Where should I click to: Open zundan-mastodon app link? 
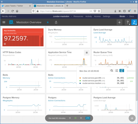61,16
